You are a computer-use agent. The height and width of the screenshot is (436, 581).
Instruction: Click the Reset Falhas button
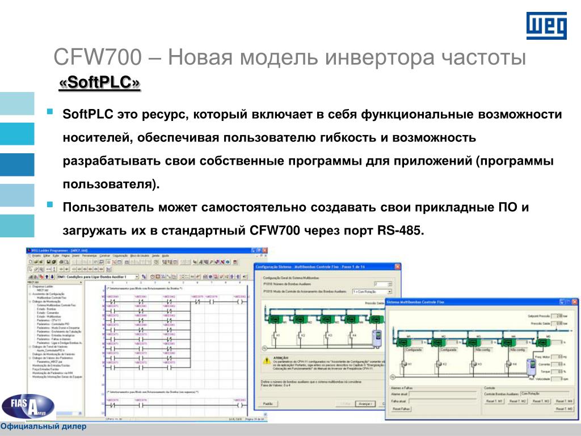tap(401, 409)
